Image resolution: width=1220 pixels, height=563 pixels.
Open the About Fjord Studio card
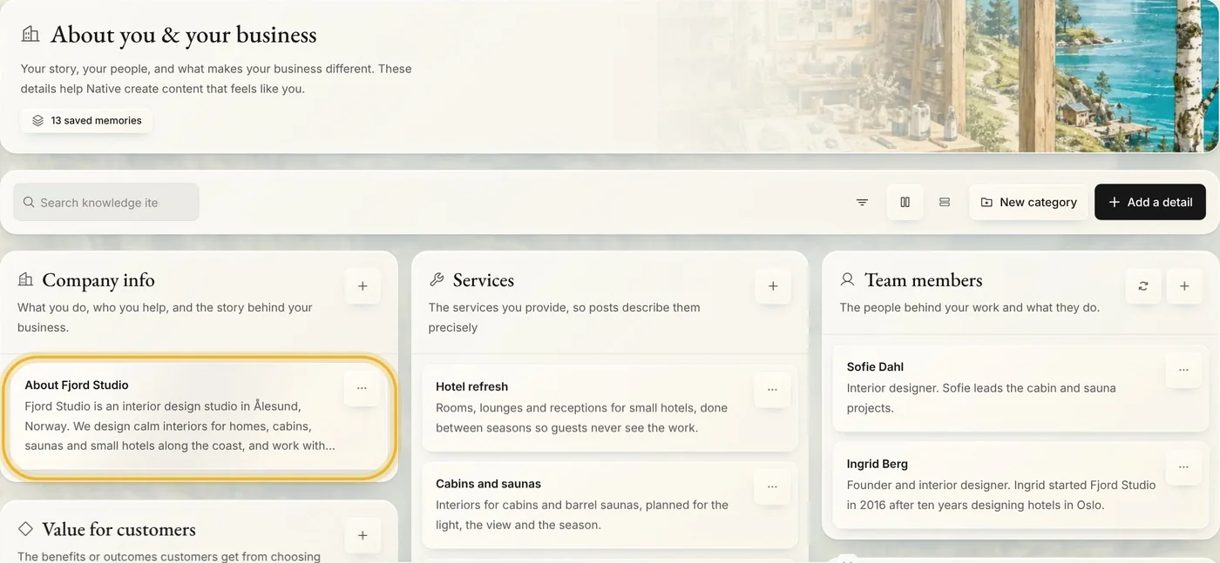[199, 416]
